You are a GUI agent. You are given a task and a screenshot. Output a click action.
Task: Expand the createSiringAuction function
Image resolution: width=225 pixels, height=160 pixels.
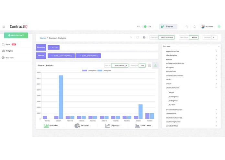point(216,122)
